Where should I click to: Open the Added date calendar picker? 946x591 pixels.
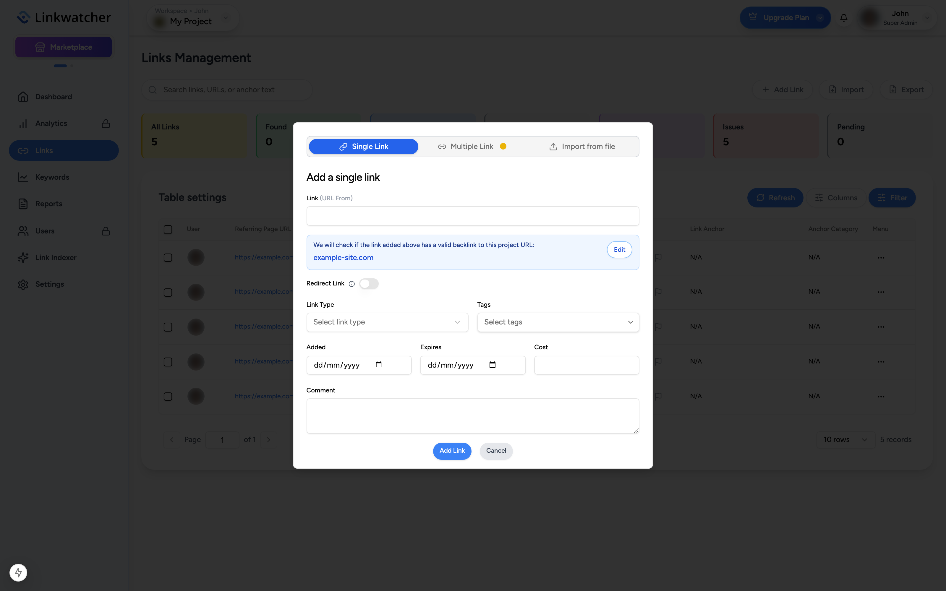(378, 365)
